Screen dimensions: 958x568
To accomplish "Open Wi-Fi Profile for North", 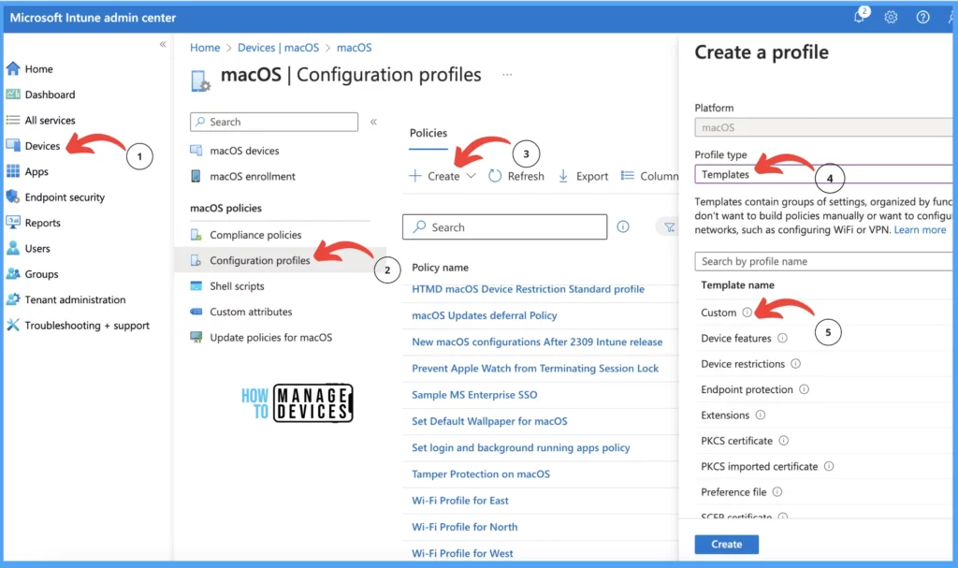I will [x=464, y=527].
